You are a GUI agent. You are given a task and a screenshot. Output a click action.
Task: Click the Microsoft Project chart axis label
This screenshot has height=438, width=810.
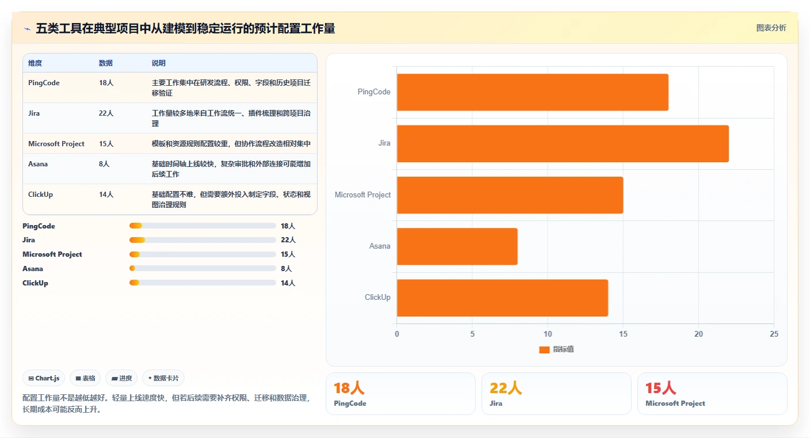pos(363,195)
